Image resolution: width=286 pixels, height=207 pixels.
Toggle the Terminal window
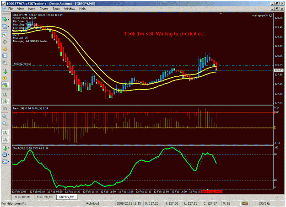click(x=5, y=56)
